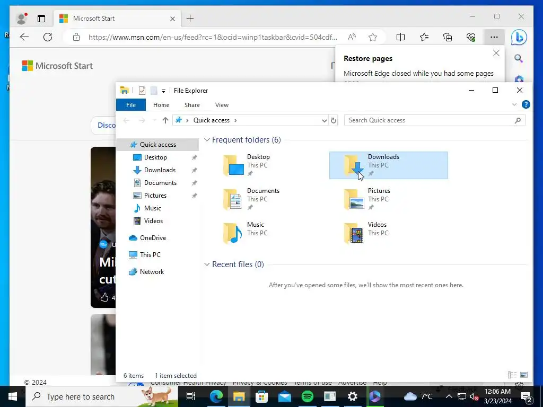543x407 pixels.
Task: Open Collections in Edge
Action: [x=448, y=37]
